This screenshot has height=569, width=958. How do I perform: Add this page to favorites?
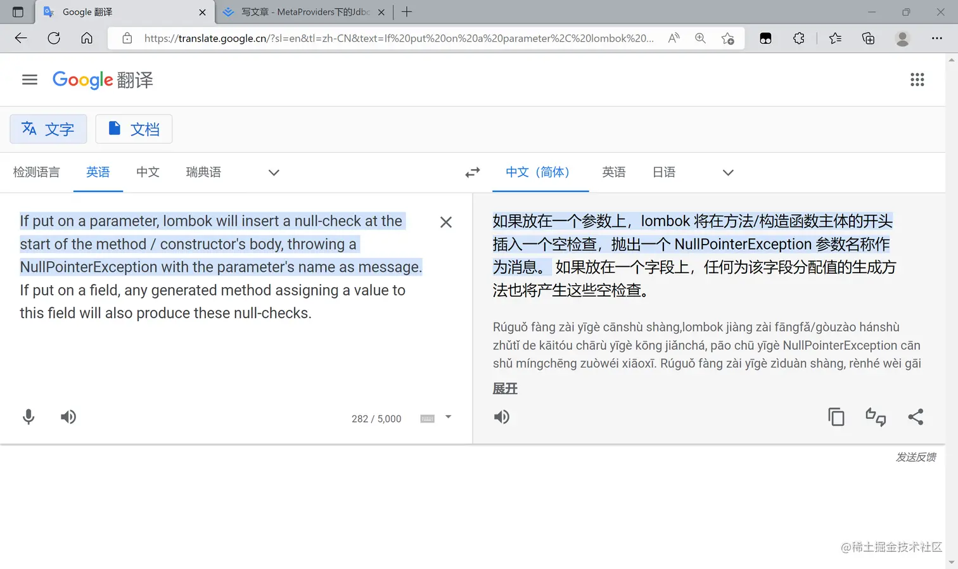[x=728, y=38]
